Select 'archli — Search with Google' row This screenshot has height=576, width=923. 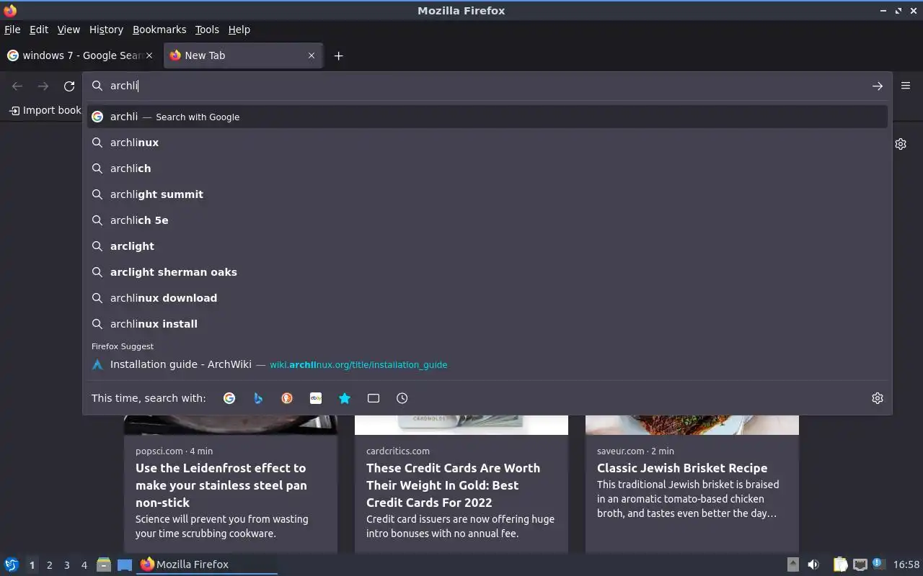(487, 117)
